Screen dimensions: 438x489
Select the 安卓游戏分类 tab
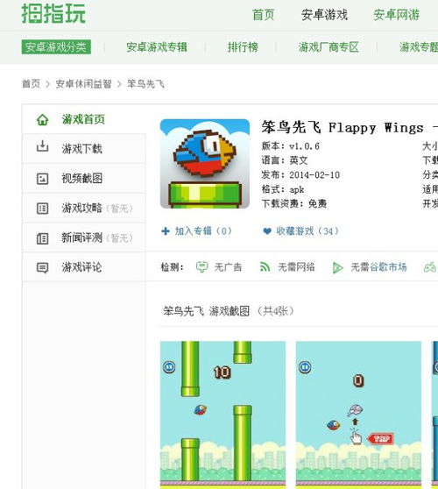56,47
